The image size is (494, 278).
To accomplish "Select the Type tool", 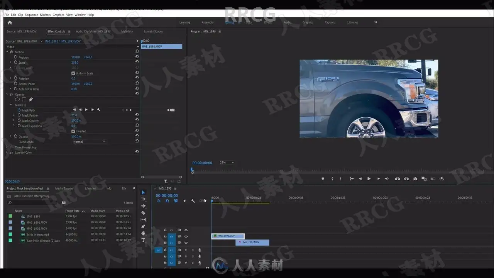I will coord(144,240).
